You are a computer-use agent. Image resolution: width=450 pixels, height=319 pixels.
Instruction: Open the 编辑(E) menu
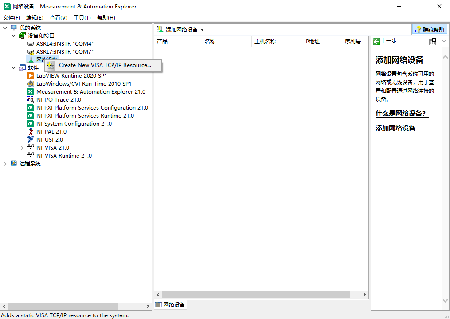pos(35,18)
